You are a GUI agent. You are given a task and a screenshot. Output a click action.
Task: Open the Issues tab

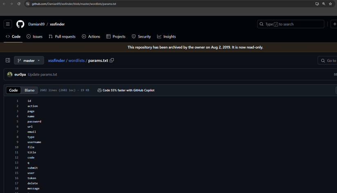[34, 36]
